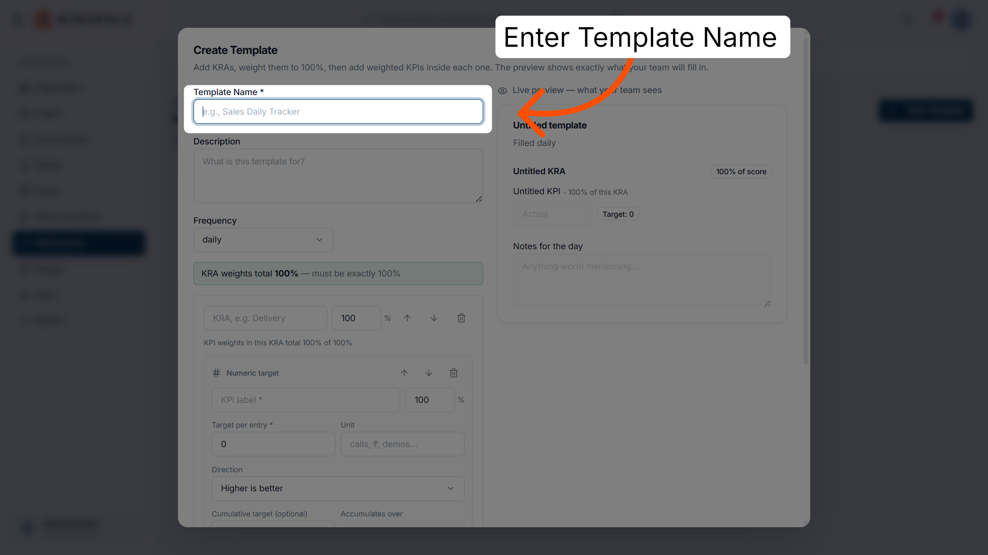
Task: Click the 'Accumulates over' label
Action: click(x=372, y=514)
